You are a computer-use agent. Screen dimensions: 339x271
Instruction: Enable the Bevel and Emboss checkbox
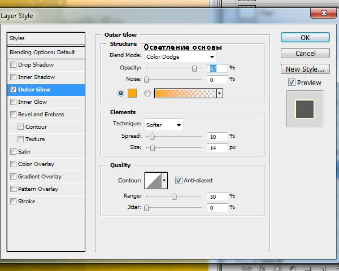click(x=13, y=114)
